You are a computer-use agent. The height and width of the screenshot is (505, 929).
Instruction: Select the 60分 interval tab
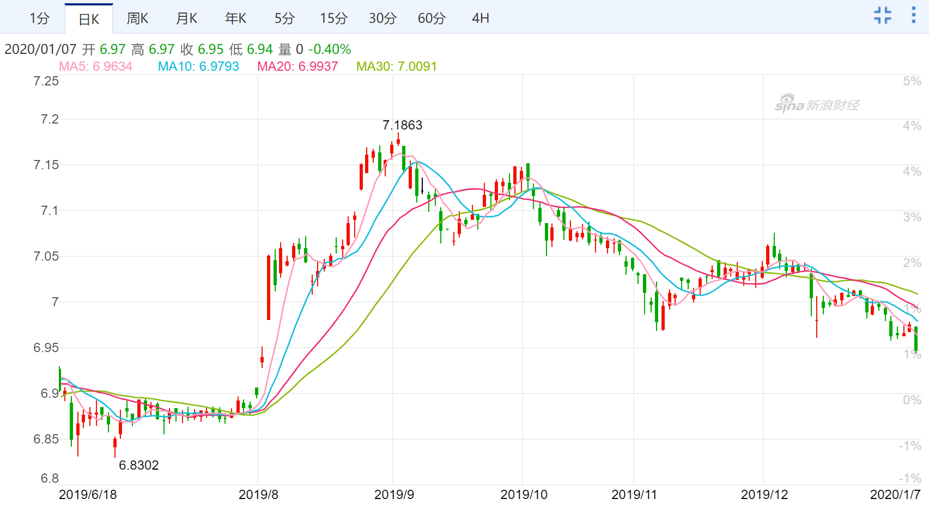432,18
